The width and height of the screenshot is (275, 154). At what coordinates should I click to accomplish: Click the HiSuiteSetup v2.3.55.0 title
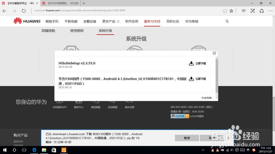point(77,63)
